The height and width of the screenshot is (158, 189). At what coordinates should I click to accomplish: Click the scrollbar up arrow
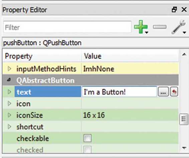(x=184, y=54)
